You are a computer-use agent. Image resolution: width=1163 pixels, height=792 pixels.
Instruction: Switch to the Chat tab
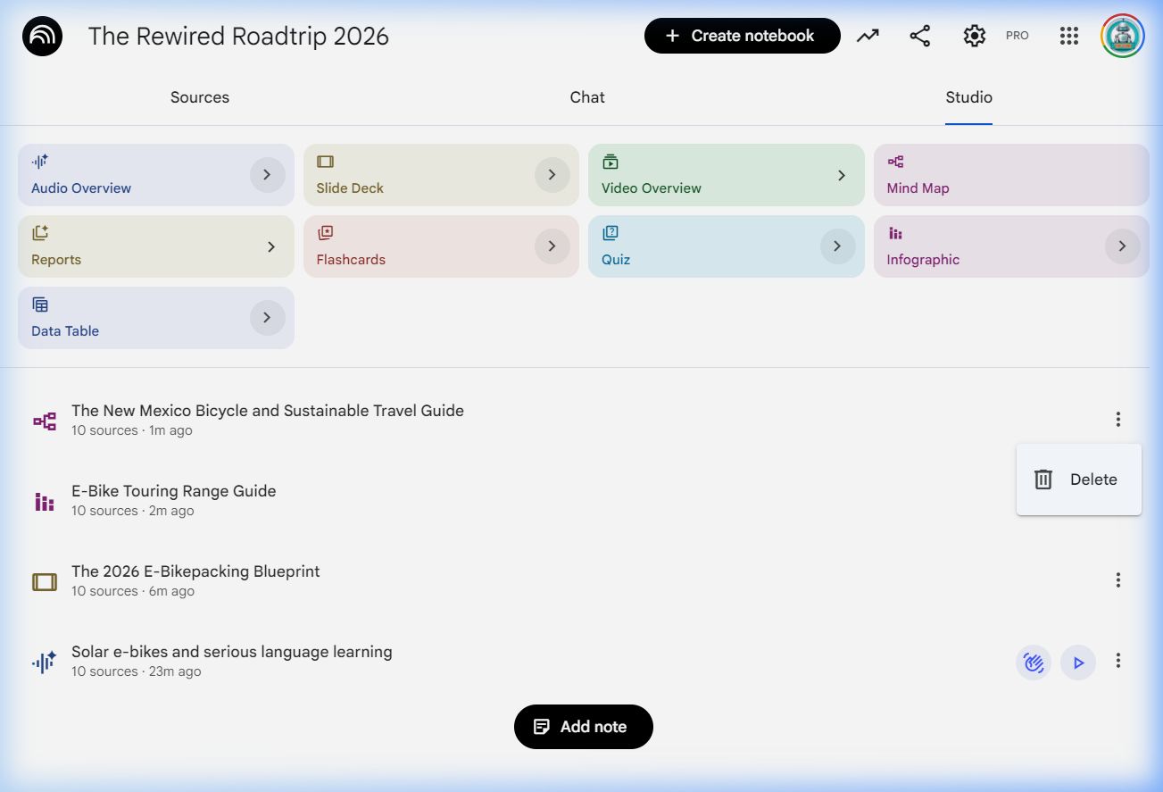[587, 97]
